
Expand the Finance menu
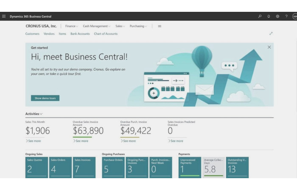(x=71, y=26)
